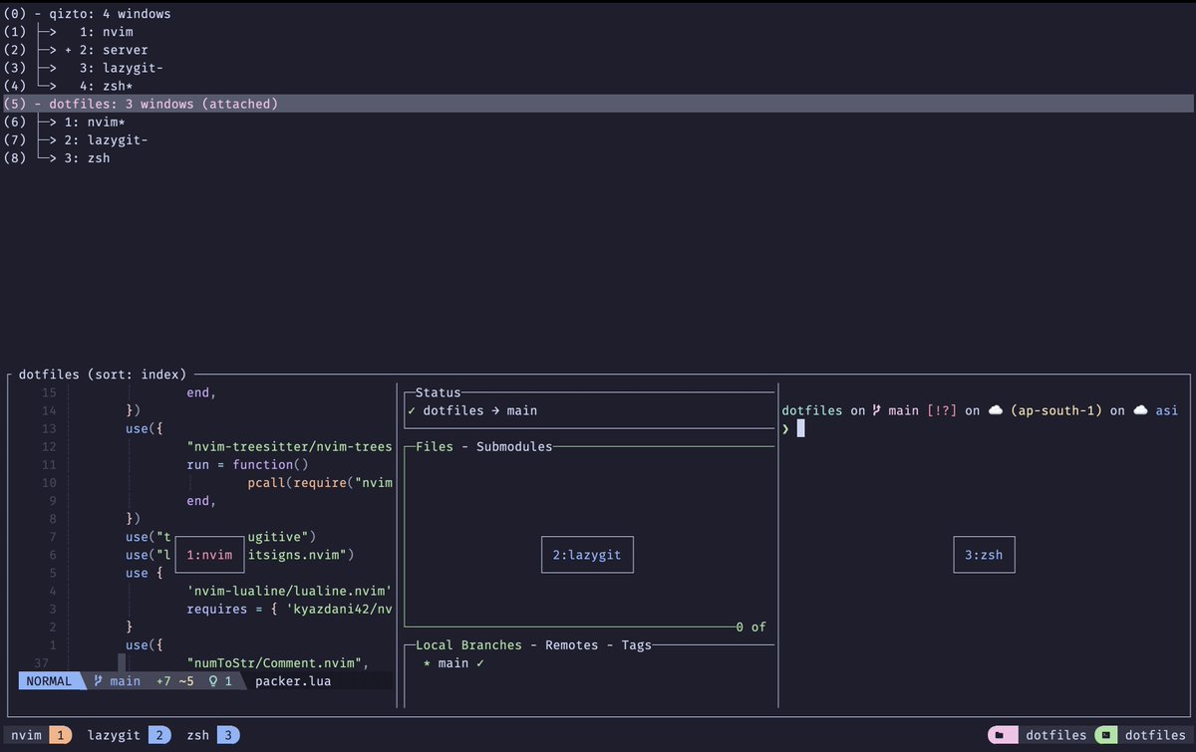This screenshot has height=752, width=1196.
Task: Click the pcall(require("nvim code line
Action: tap(321, 483)
